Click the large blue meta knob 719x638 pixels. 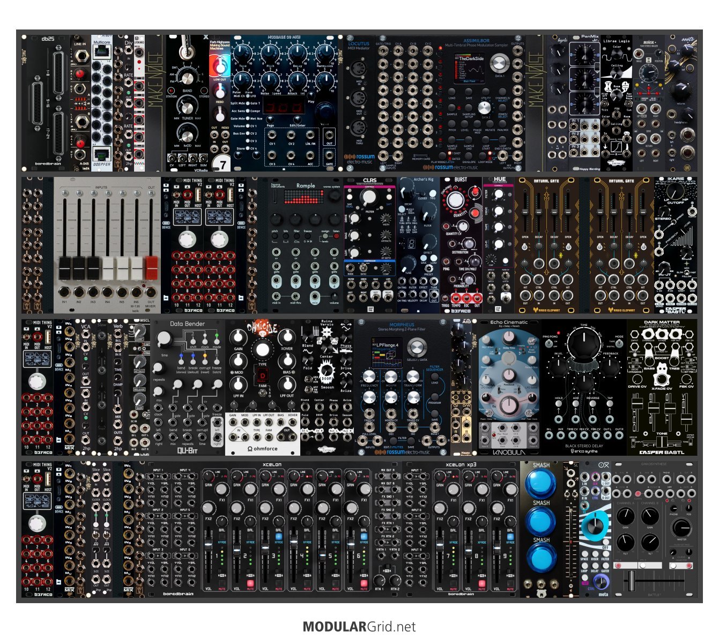594,526
